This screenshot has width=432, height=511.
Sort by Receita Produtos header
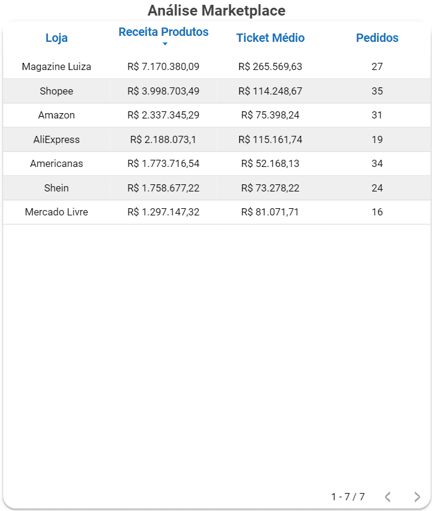point(163,32)
